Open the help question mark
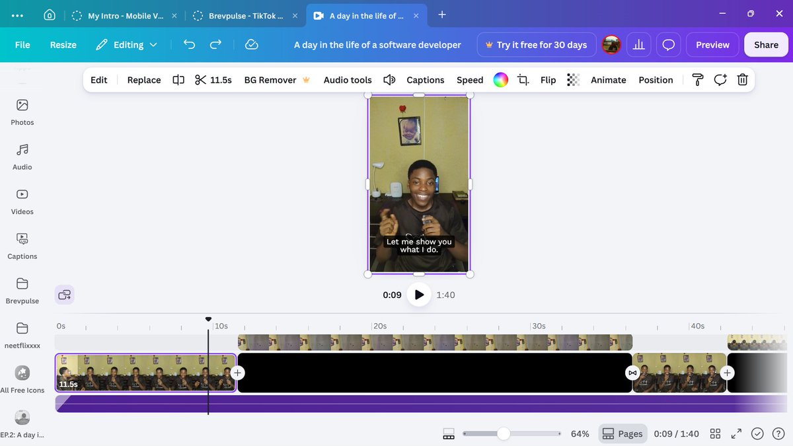Viewport: 793px width, 446px height. coord(778,433)
